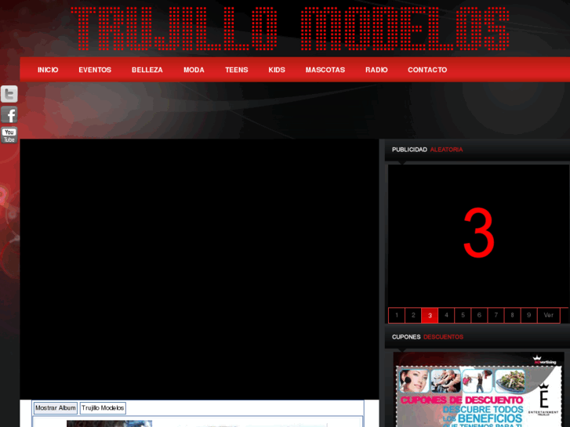Click the large red 3 advertisement slide

(478, 236)
